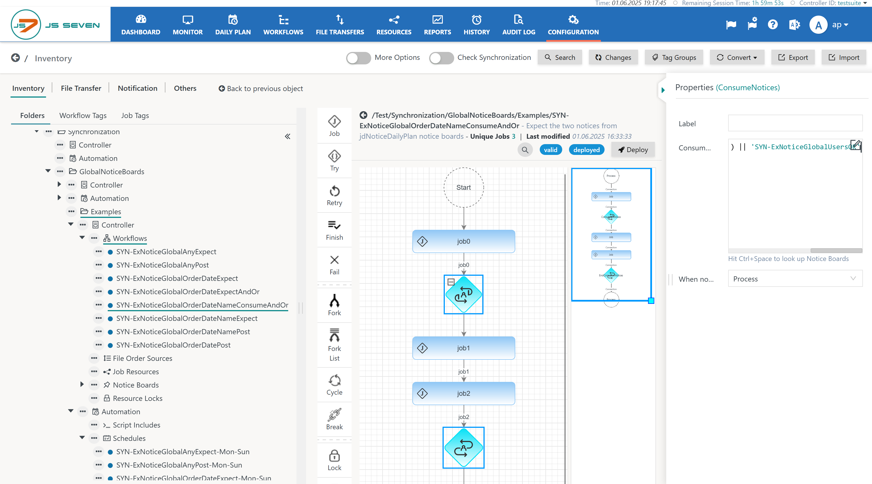
Task: Click the Consume expression horizontal scrollbar
Action: click(836, 251)
